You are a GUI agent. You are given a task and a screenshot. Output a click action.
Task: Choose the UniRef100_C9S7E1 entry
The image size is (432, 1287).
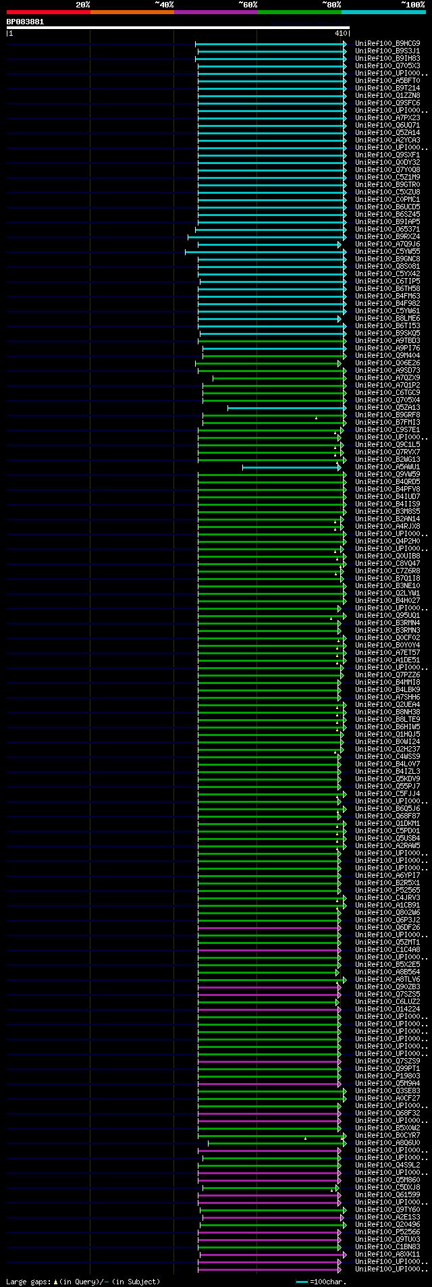(x=387, y=430)
